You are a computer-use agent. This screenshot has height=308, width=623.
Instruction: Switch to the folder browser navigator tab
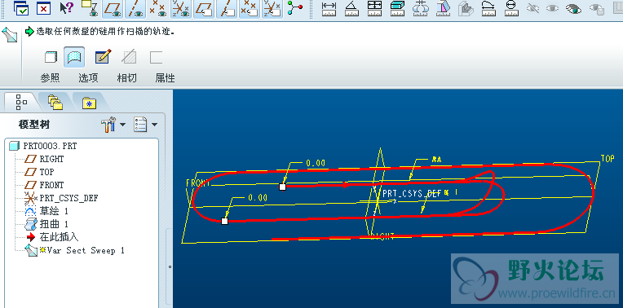[x=55, y=103]
